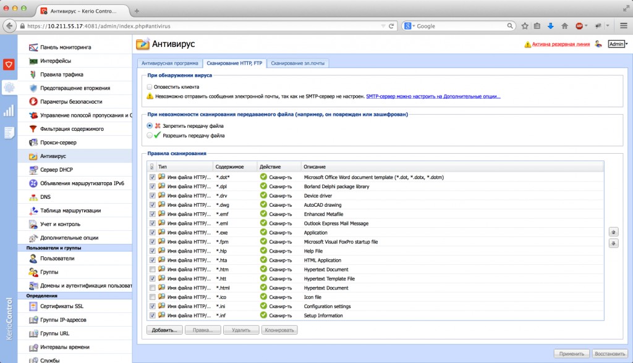Select the Антивирус - Kerio Control browser tab
633x363 pixels.
point(83,11)
